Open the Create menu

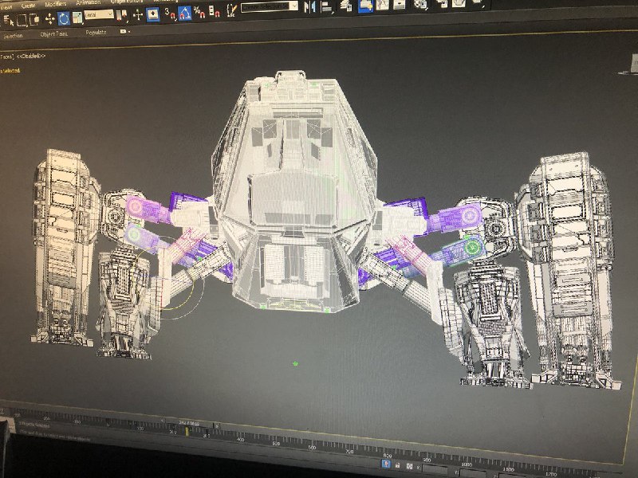click(x=28, y=6)
